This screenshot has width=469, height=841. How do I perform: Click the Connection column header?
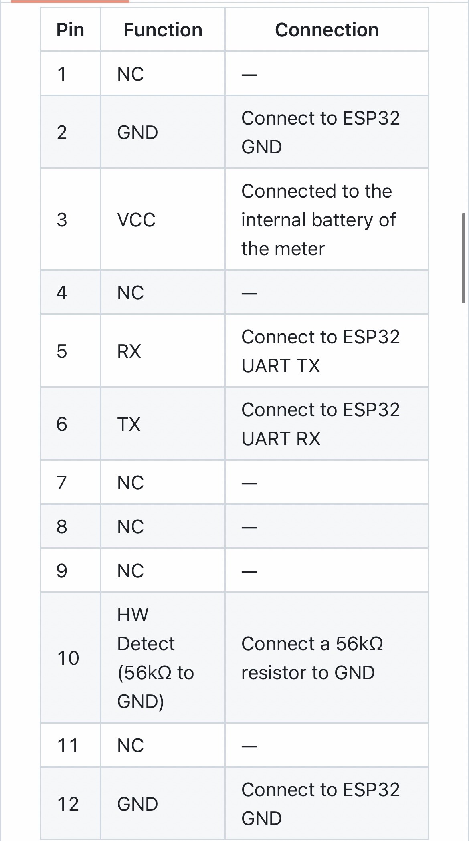point(327,30)
